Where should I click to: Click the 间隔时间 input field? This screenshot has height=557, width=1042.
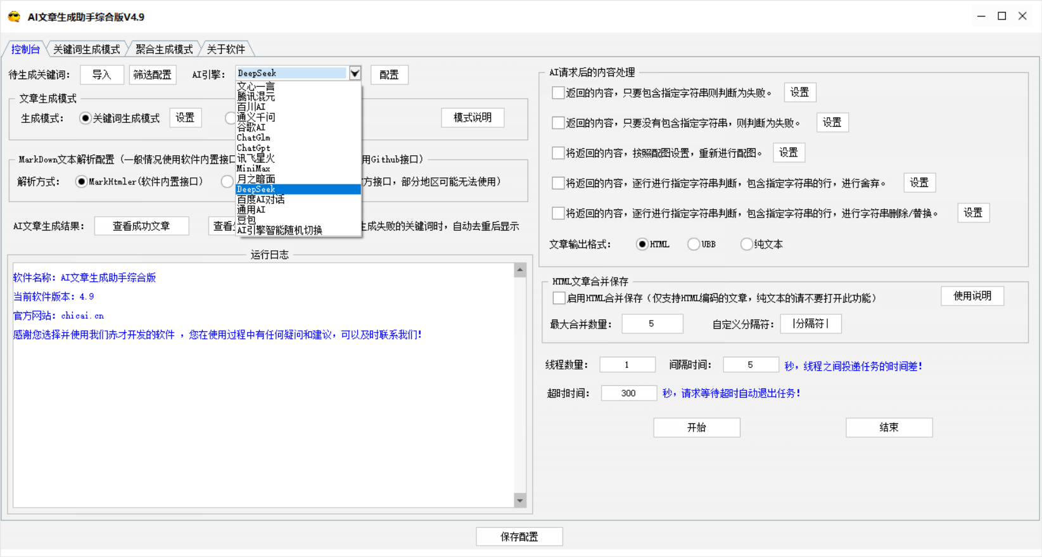[x=751, y=365]
